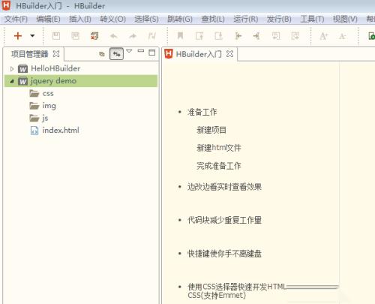Viewport: 375px width, 304px height.
Task: Select the img folder
Action: click(x=49, y=106)
